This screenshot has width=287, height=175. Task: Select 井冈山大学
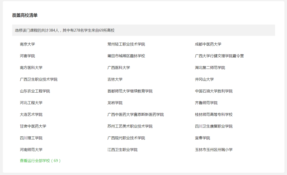[204, 79]
